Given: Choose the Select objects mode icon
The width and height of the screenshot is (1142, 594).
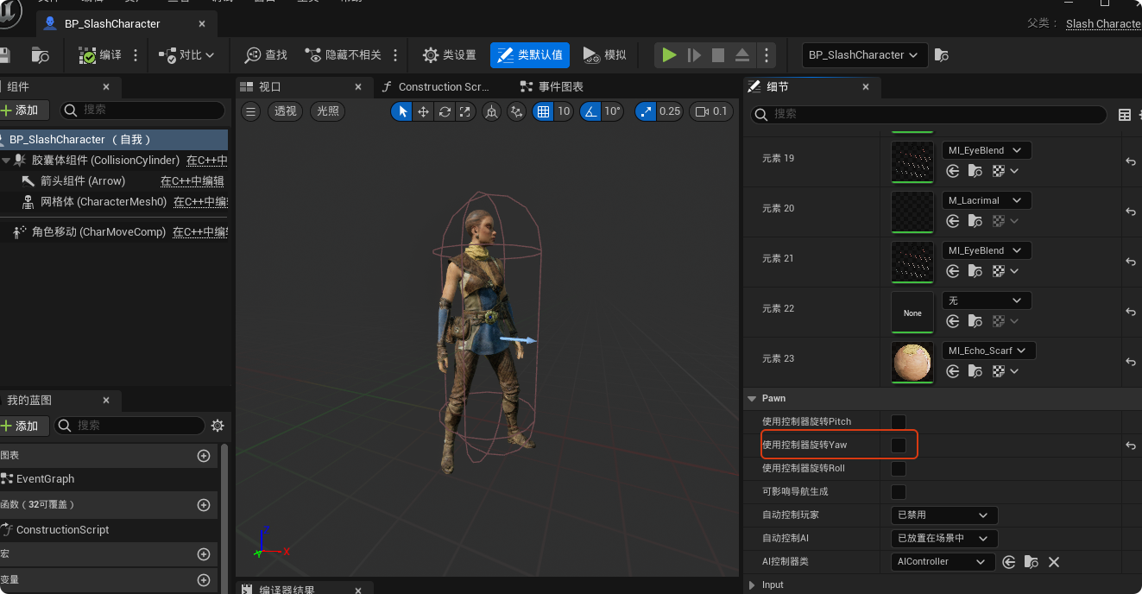Looking at the screenshot, I should coord(402,111).
